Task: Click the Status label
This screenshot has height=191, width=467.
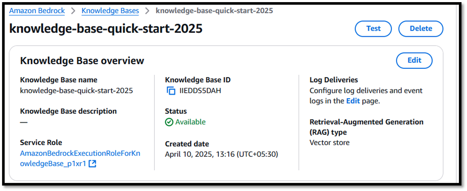Action: coord(176,111)
